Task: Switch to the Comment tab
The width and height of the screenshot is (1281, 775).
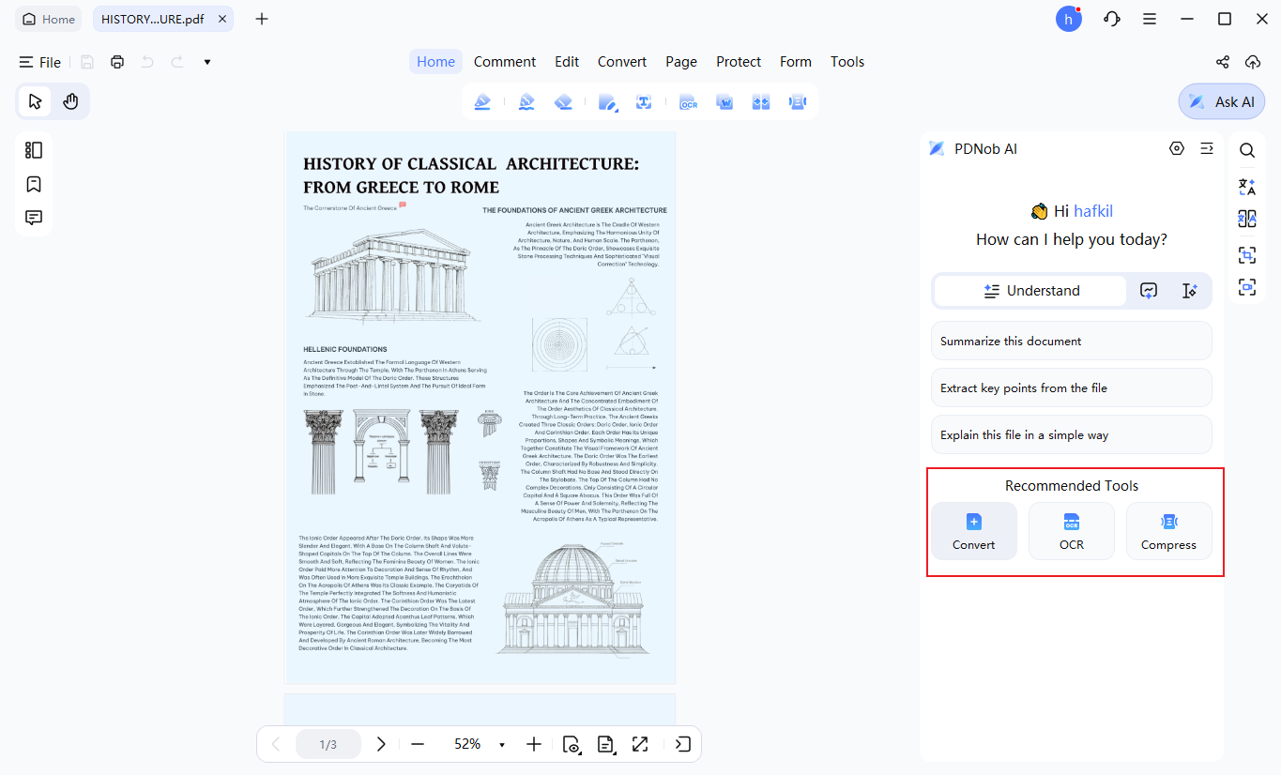Action: click(x=505, y=62)
